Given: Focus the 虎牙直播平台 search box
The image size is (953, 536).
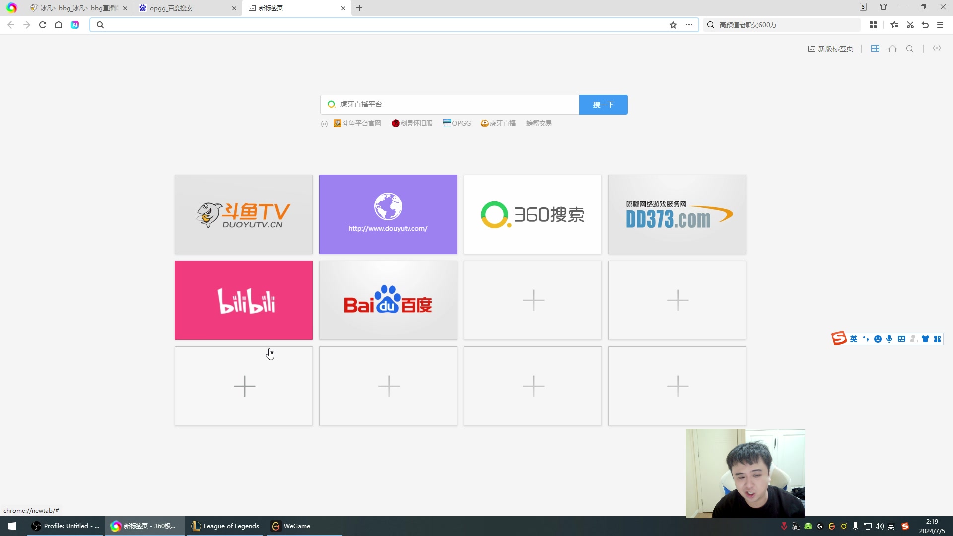Looking at the screenshot, I should pos(450,105).
